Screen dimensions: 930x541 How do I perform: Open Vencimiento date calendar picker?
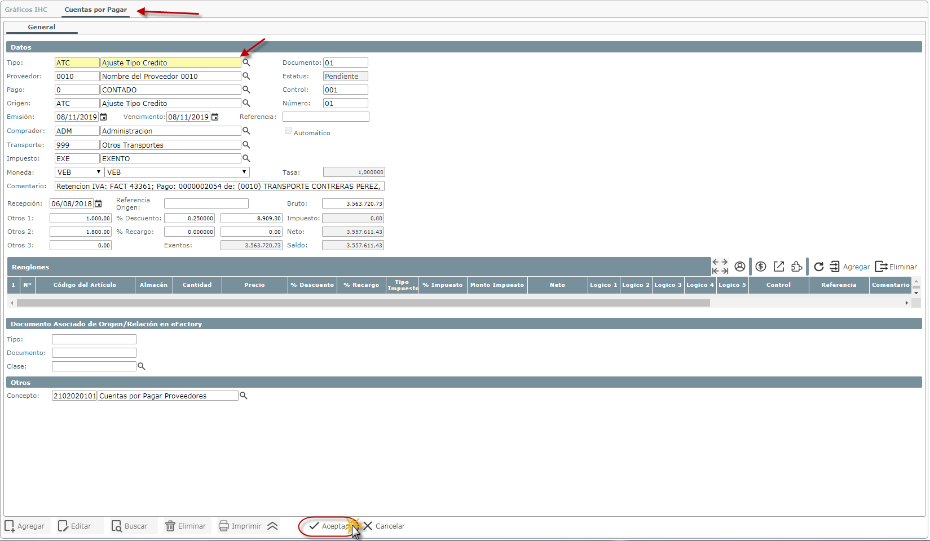pyautogui.click(x=215, y=117)
